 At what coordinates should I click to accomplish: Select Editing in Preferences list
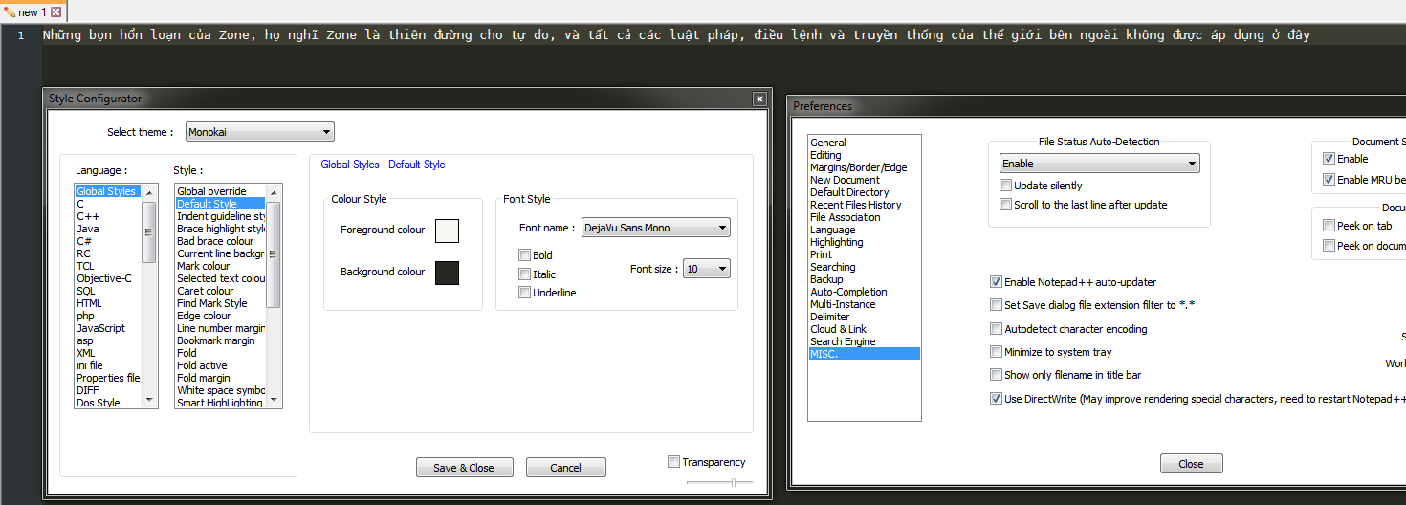[x=825, y=155]
